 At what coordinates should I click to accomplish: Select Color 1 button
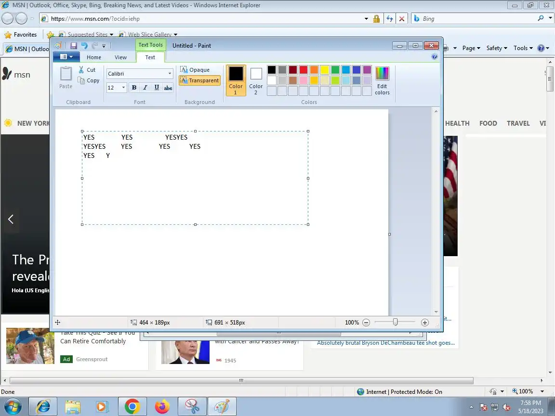(x=236, y=80)
